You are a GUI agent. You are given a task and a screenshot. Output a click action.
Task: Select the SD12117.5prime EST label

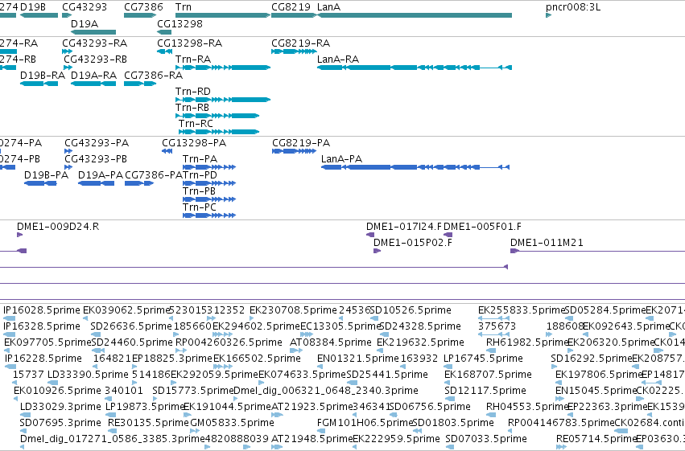(485, 392)
